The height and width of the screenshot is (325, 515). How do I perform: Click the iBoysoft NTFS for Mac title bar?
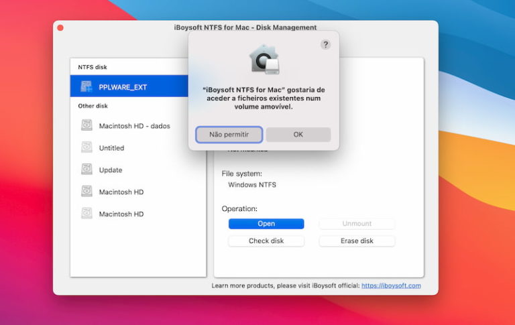(x=121, y=27)
